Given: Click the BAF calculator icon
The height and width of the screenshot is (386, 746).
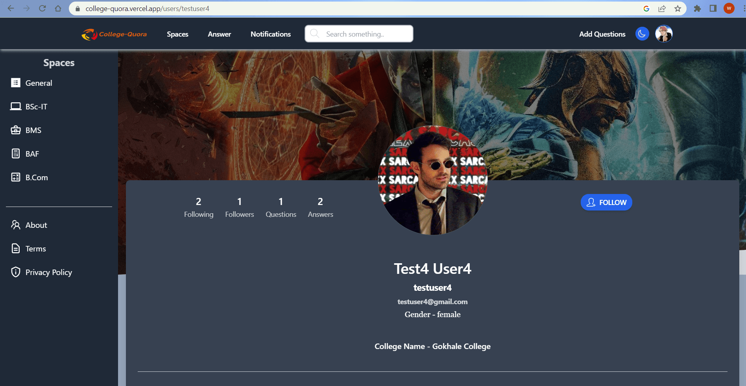Looking at the screenshot, I should (16, 153).
